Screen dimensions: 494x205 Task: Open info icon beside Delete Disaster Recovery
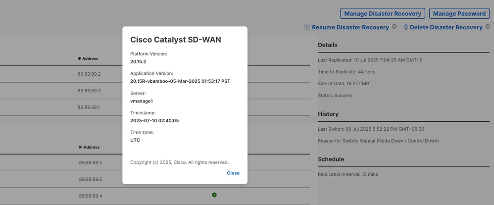tap(488, 27)
